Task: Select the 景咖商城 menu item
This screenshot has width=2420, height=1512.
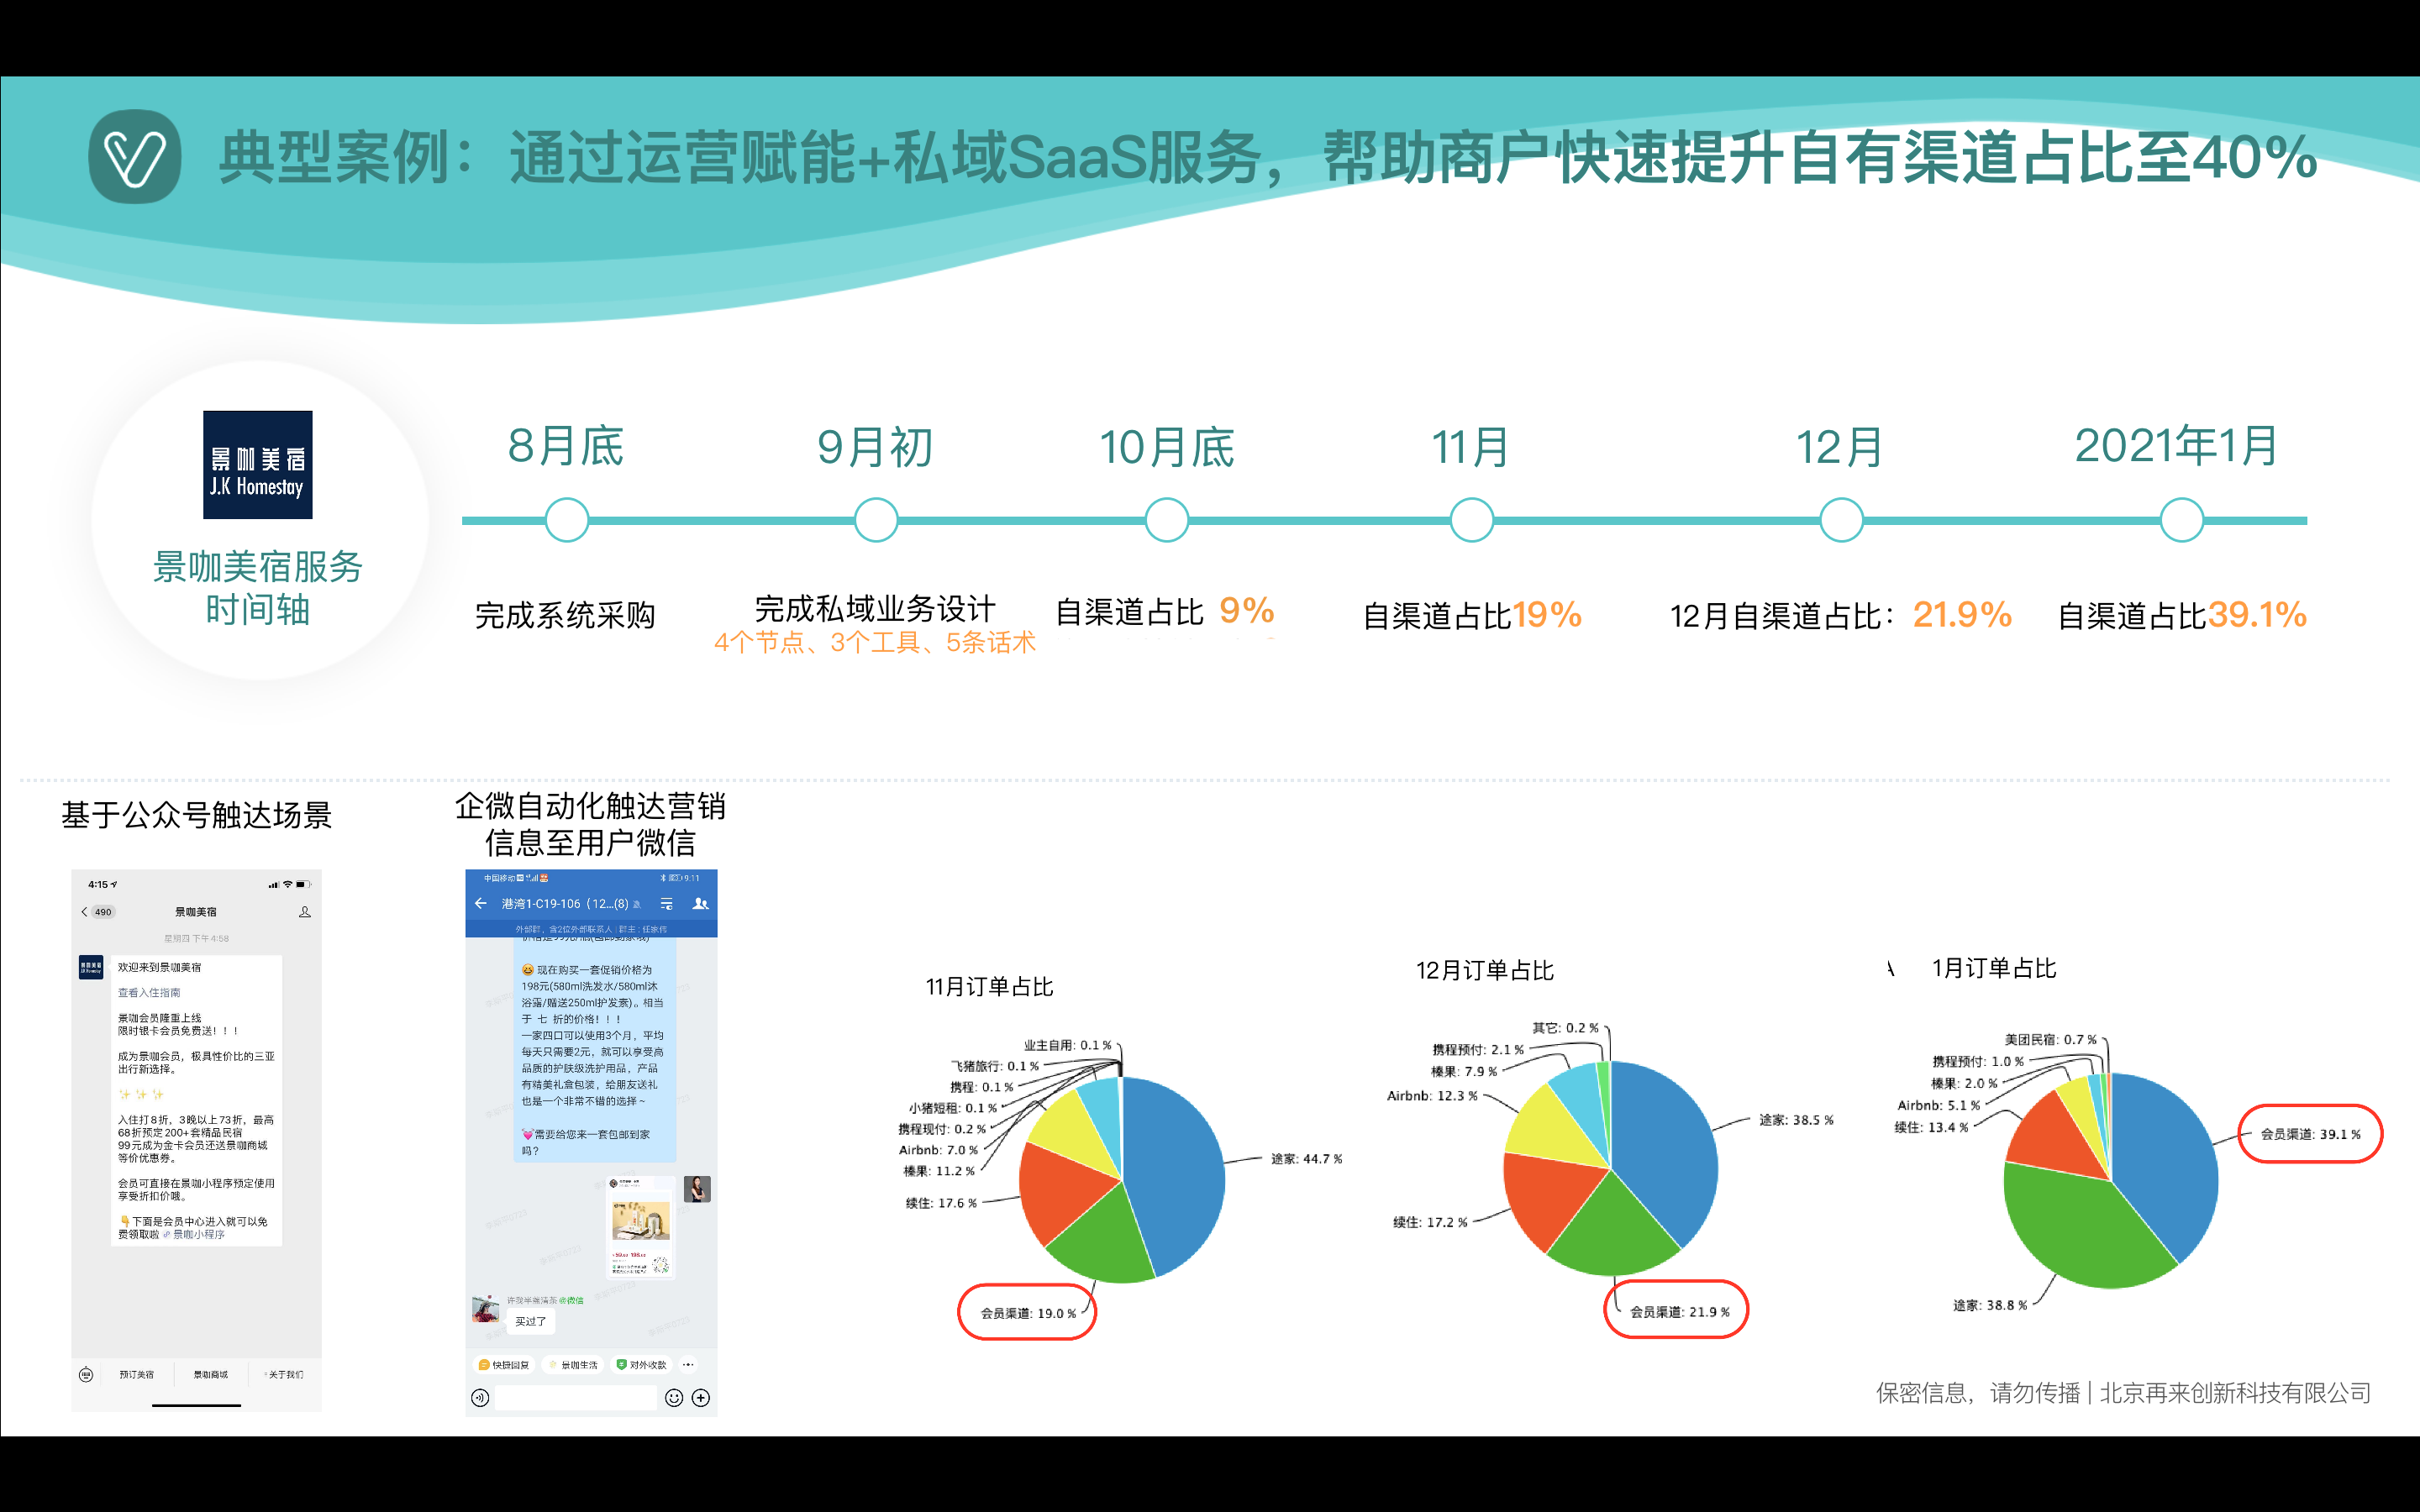Action: 211,1375
